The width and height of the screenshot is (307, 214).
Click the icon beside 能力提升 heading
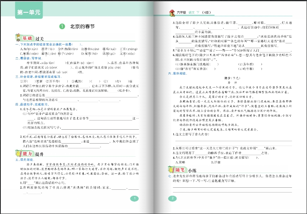[19, 153]
